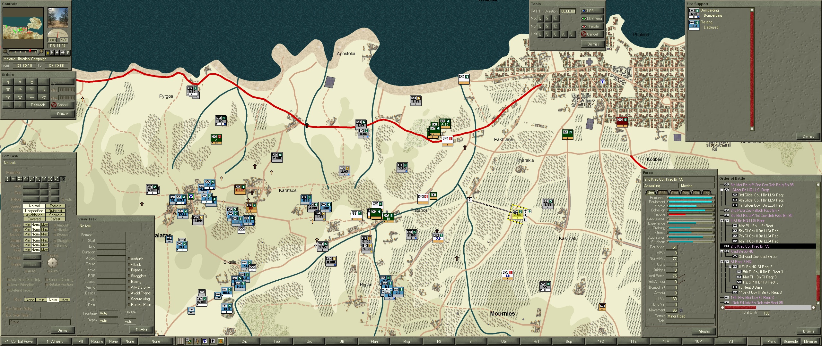Collapse I Glider Bn HQ LLSt Regt node
This screenshot has height=346, width=822.
[722, 190]
